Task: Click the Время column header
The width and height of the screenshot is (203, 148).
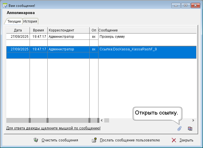Action: (38, 30)
